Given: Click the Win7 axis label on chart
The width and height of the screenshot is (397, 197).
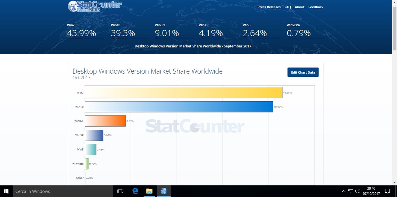Looking at the screenshot, I should 80,93.
